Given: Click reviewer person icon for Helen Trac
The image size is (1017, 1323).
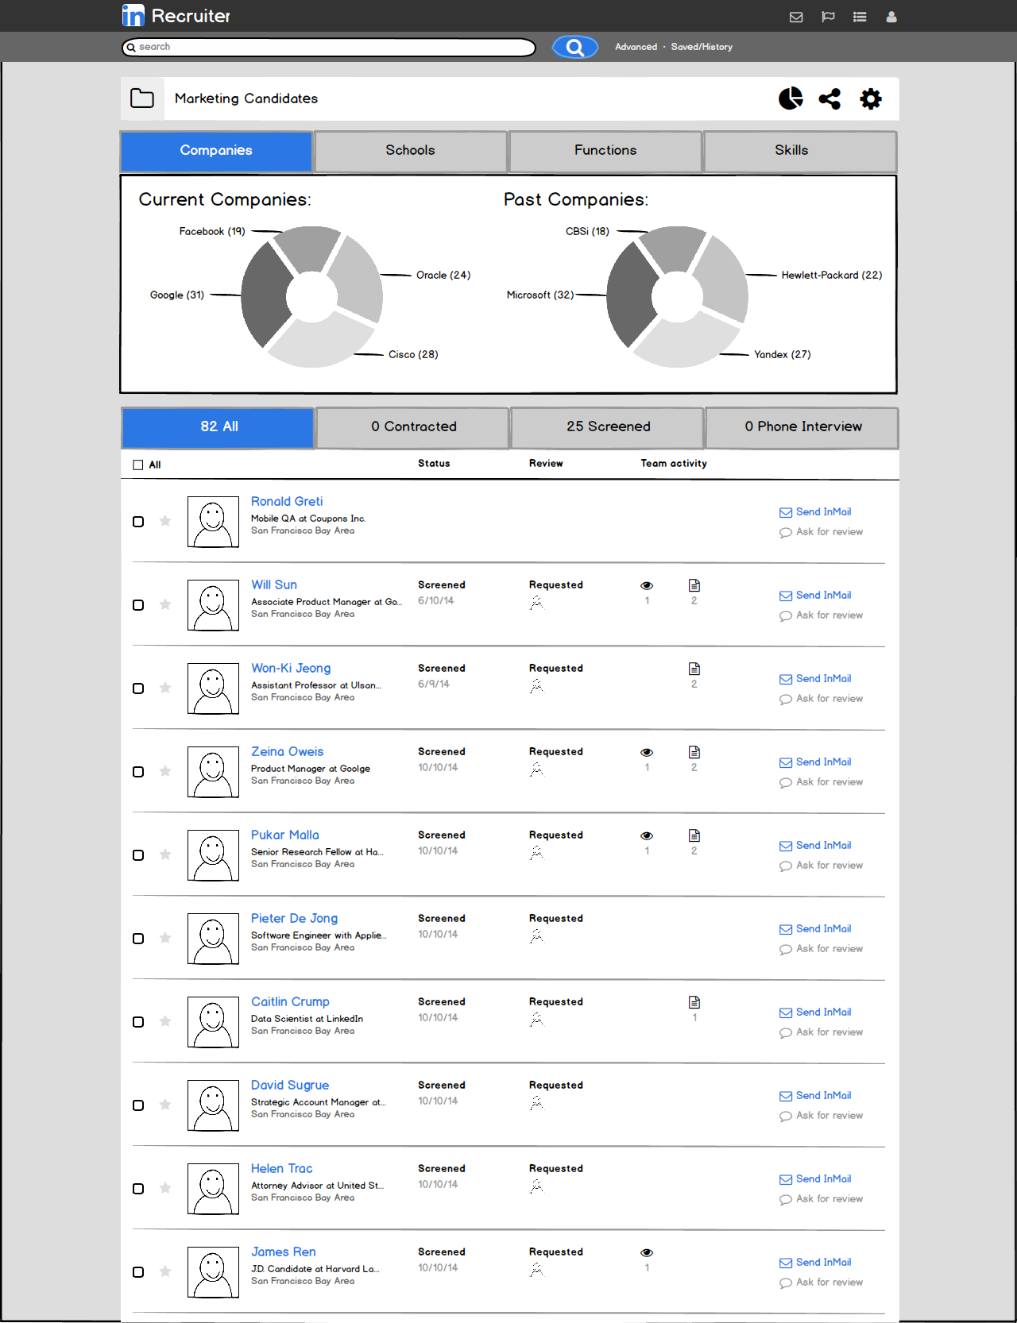Looking at the screenshot, I should (537, 1186).
